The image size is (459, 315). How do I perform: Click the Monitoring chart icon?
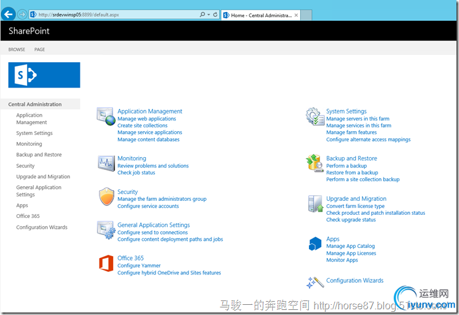pyautogui.click(x=106, y=164)
